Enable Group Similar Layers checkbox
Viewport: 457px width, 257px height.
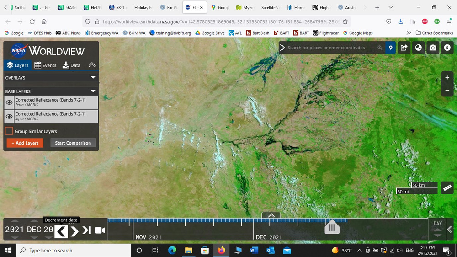(9, 131)
